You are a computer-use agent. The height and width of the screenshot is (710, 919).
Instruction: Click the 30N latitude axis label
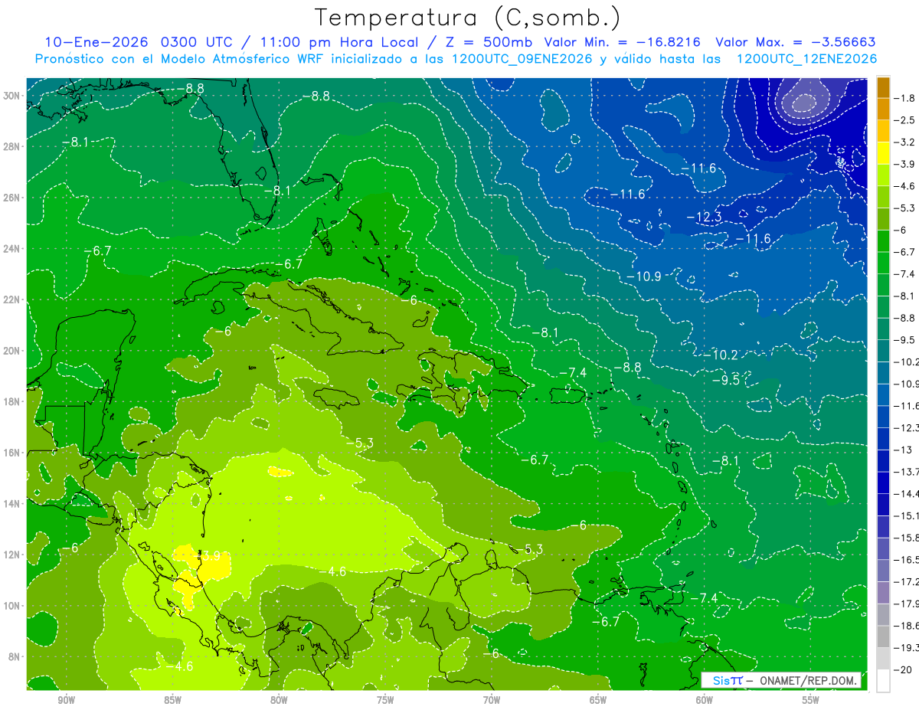point(13,96)
